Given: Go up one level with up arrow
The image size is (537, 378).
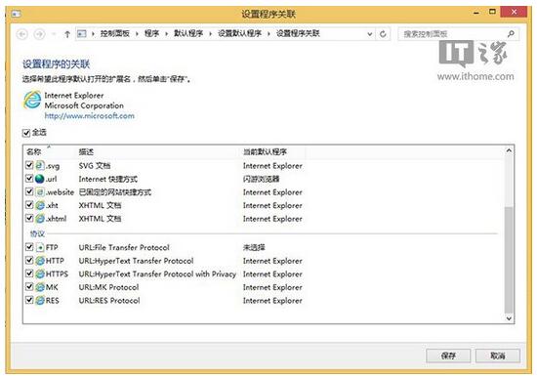Looking at the screenshot, I should coord(67,34).
